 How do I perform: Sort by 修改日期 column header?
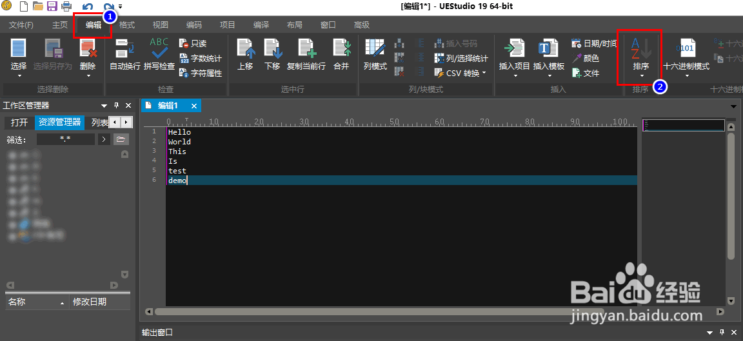[99, 302]
